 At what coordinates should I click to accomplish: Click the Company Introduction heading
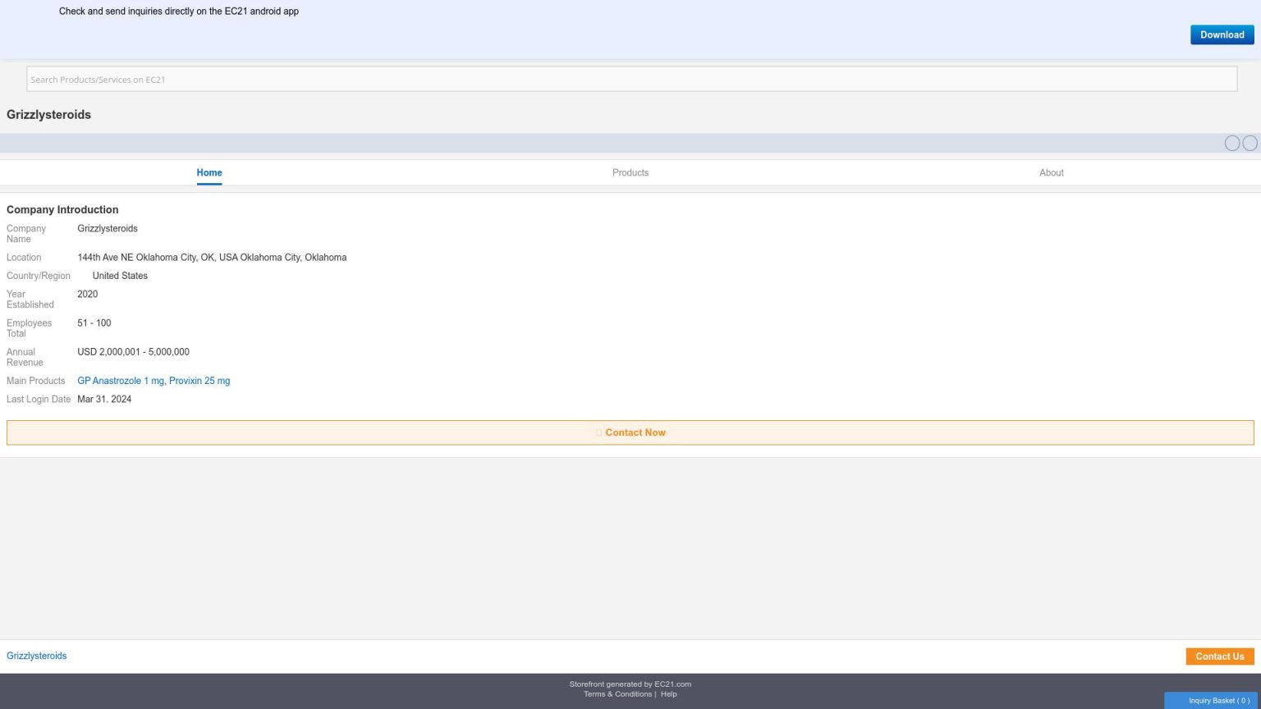pos(62,209)
